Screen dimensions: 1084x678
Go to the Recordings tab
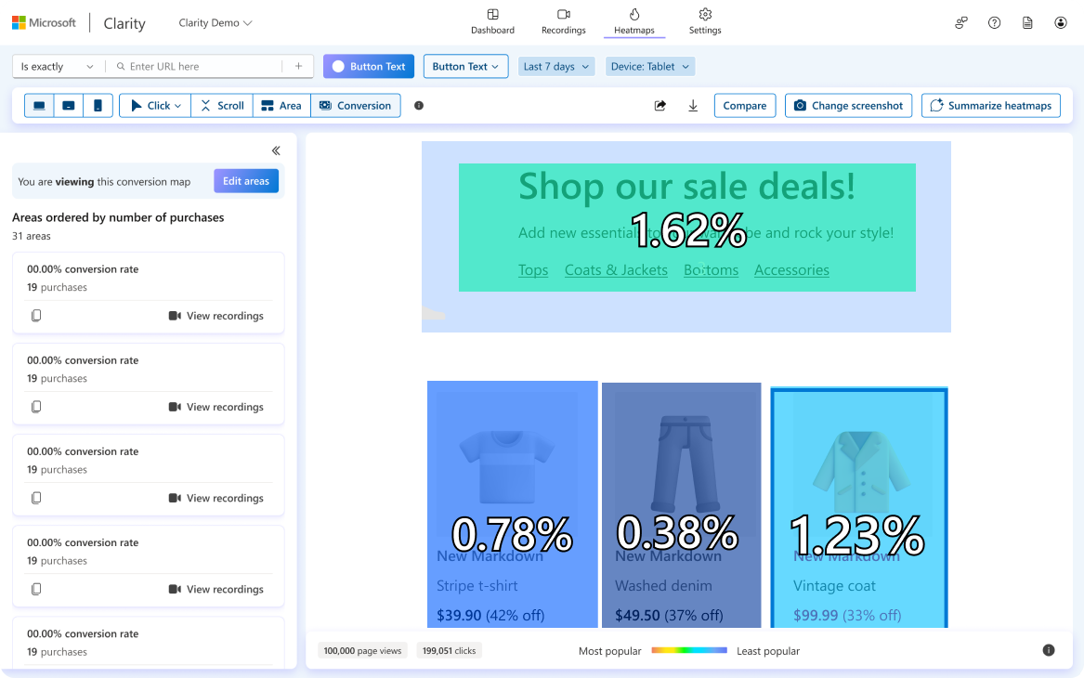[x=563, y=22]
